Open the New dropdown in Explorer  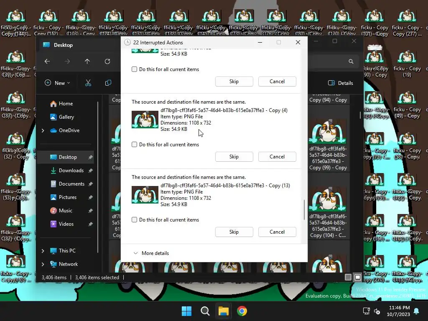pyautogui.click(x=57, y=83)
